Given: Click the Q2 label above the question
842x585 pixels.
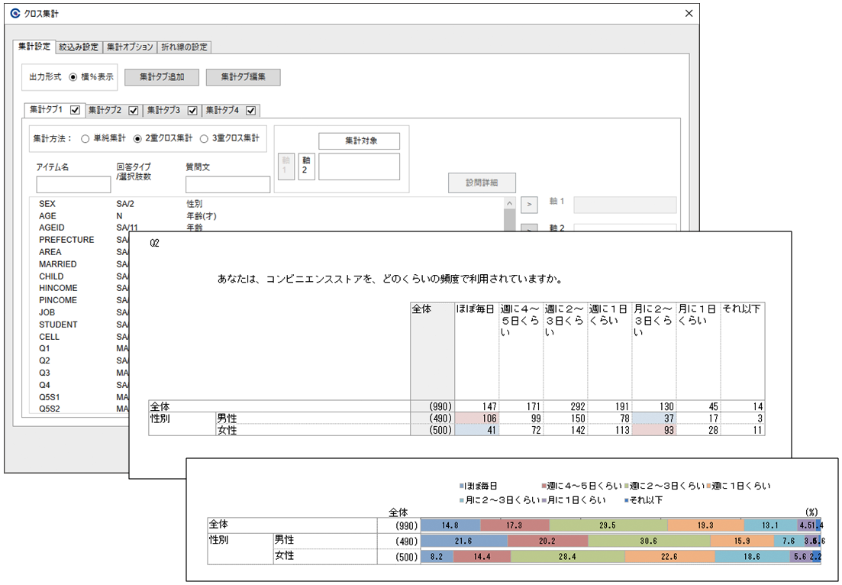Looking at the screenshot, I should click(x=155, y=244).
